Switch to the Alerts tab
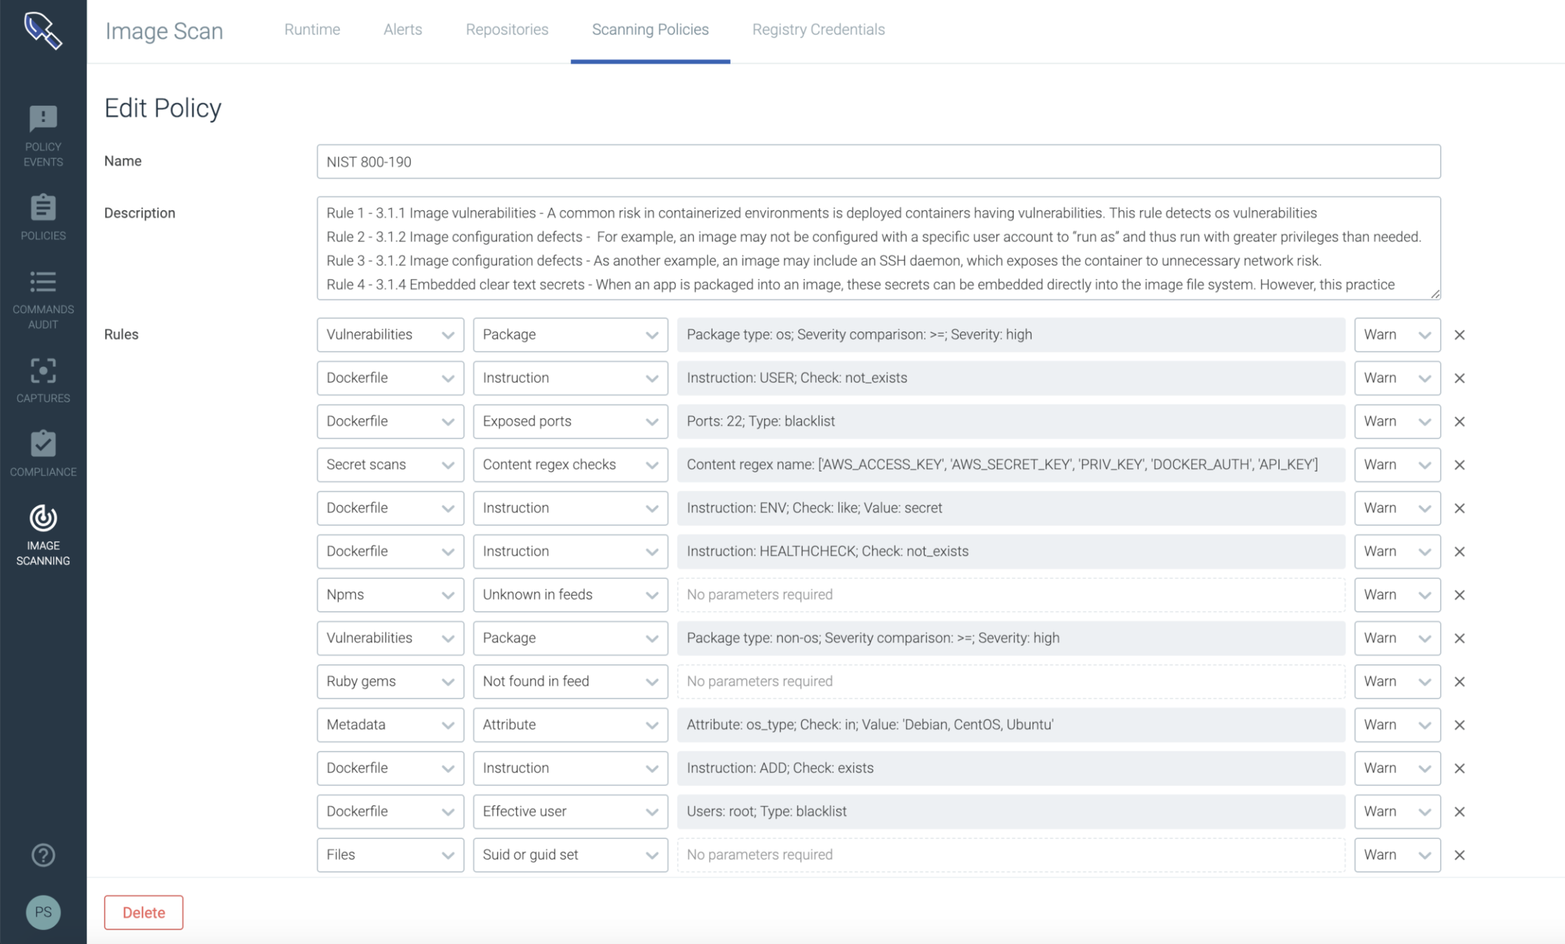1565x944 pixels. tap(402, 29)
